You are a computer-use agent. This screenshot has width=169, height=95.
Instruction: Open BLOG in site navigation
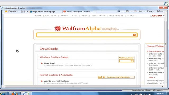pos(85,16)
